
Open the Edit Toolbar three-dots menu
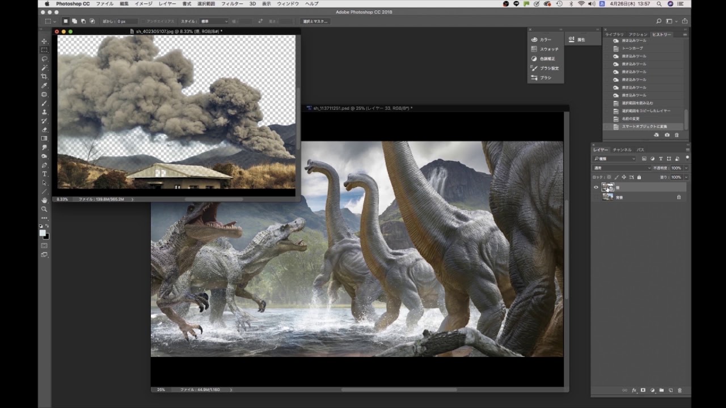[x=44, y=218]
